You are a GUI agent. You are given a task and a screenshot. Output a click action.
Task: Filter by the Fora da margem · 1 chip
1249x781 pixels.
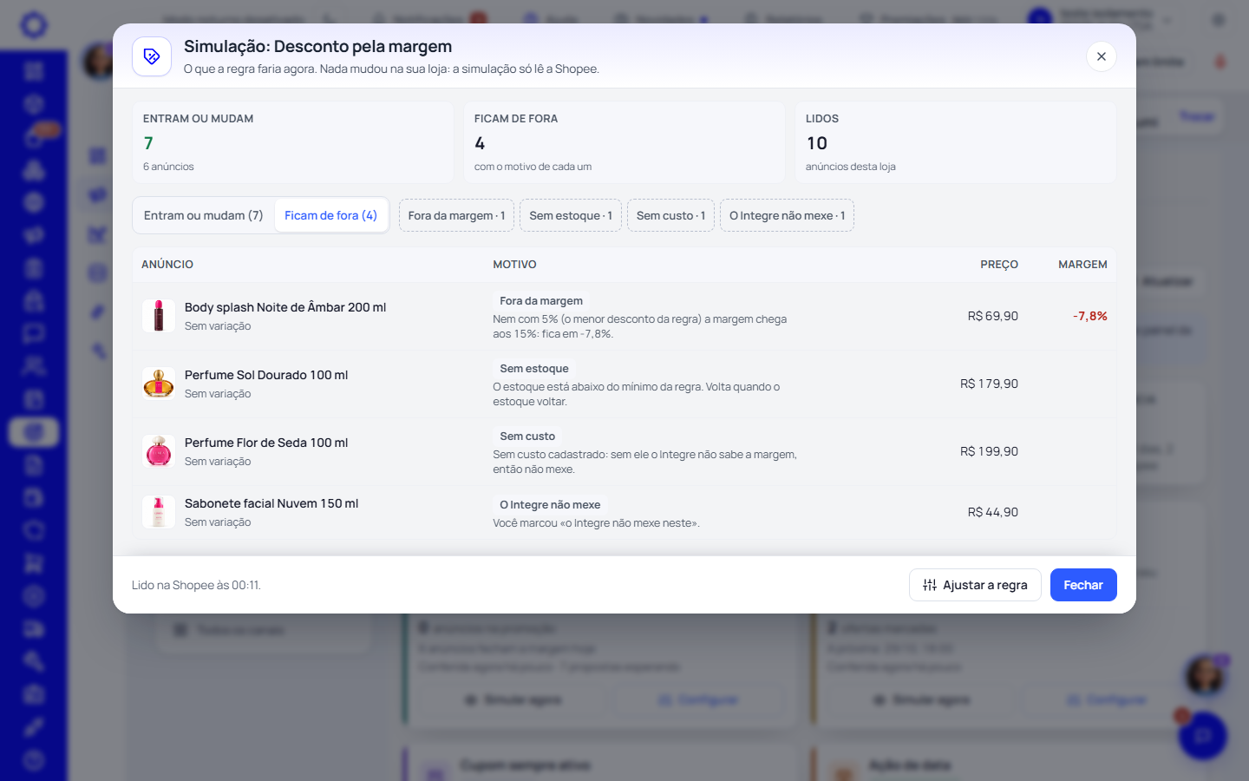(x=456, y=215)
